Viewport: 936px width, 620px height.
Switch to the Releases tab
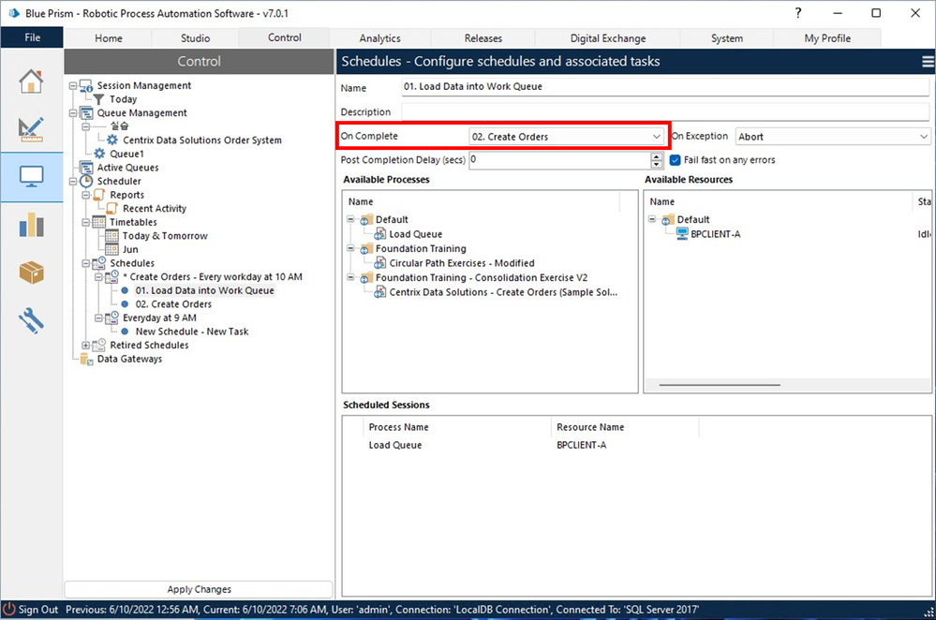(x=483, y=38)
